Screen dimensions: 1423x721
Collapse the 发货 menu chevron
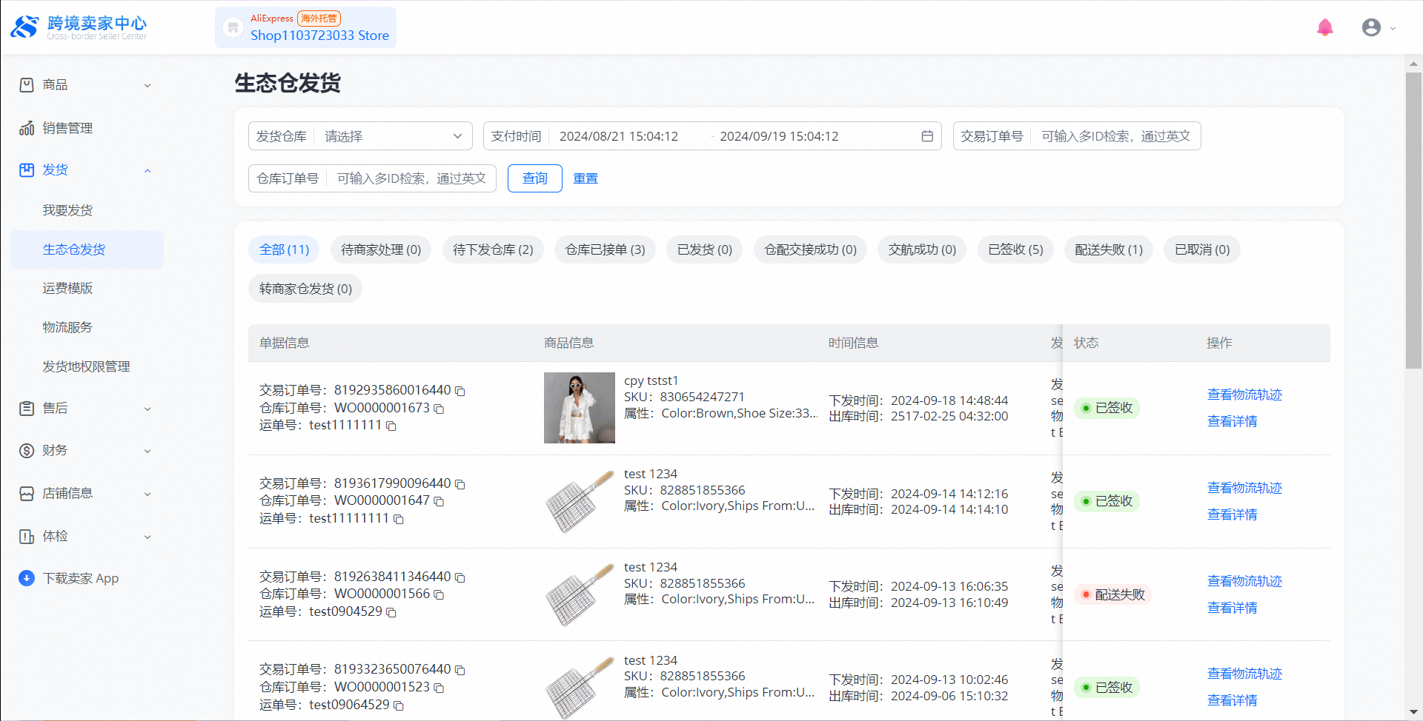[x=147, y=171]
